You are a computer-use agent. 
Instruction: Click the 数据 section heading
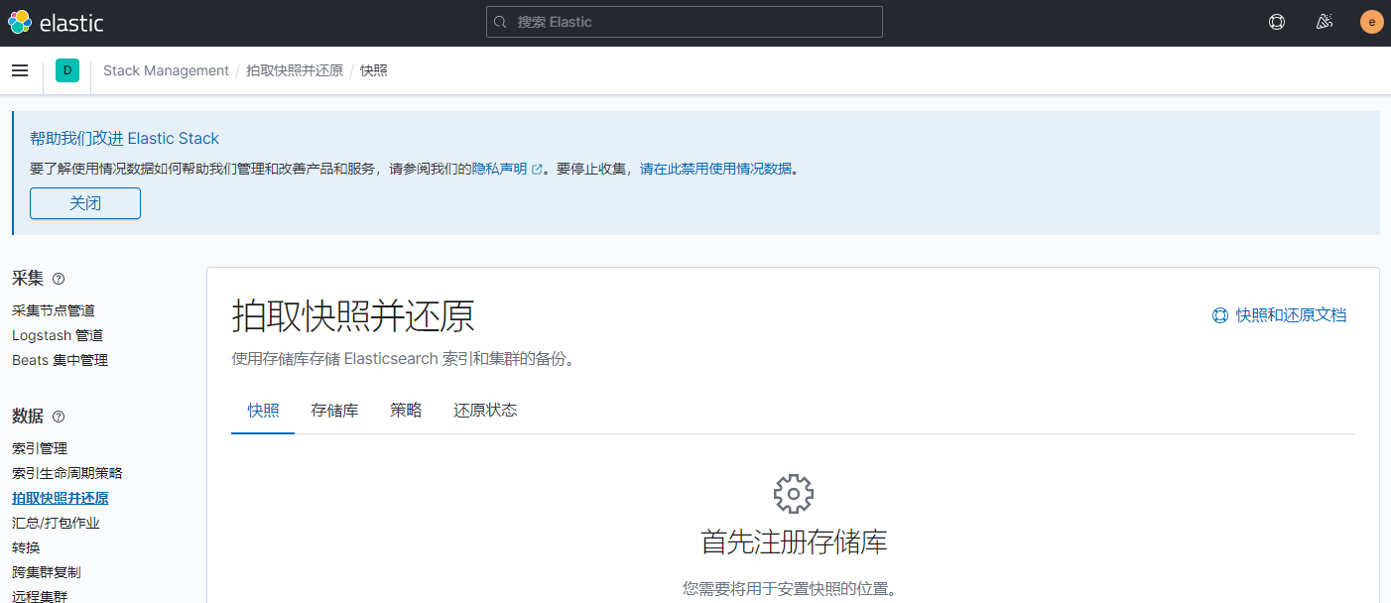tap(29, 417)
